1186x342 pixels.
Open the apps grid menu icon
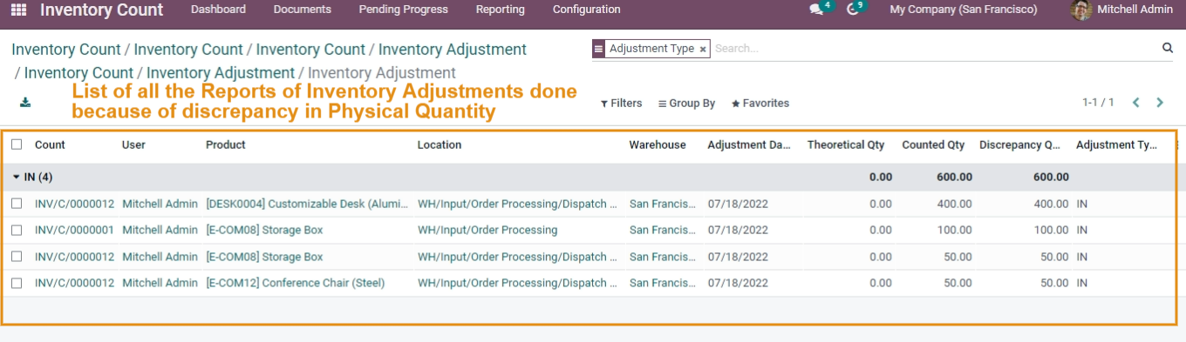click(18, 10)
